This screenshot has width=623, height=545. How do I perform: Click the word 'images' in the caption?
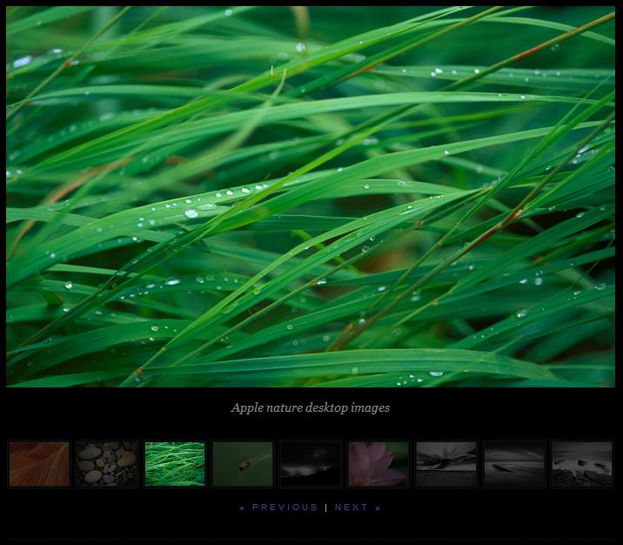coord(371,407)
